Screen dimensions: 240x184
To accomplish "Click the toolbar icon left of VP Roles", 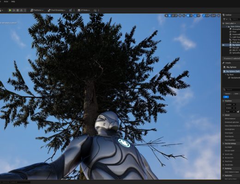I will tap(71, 10).
